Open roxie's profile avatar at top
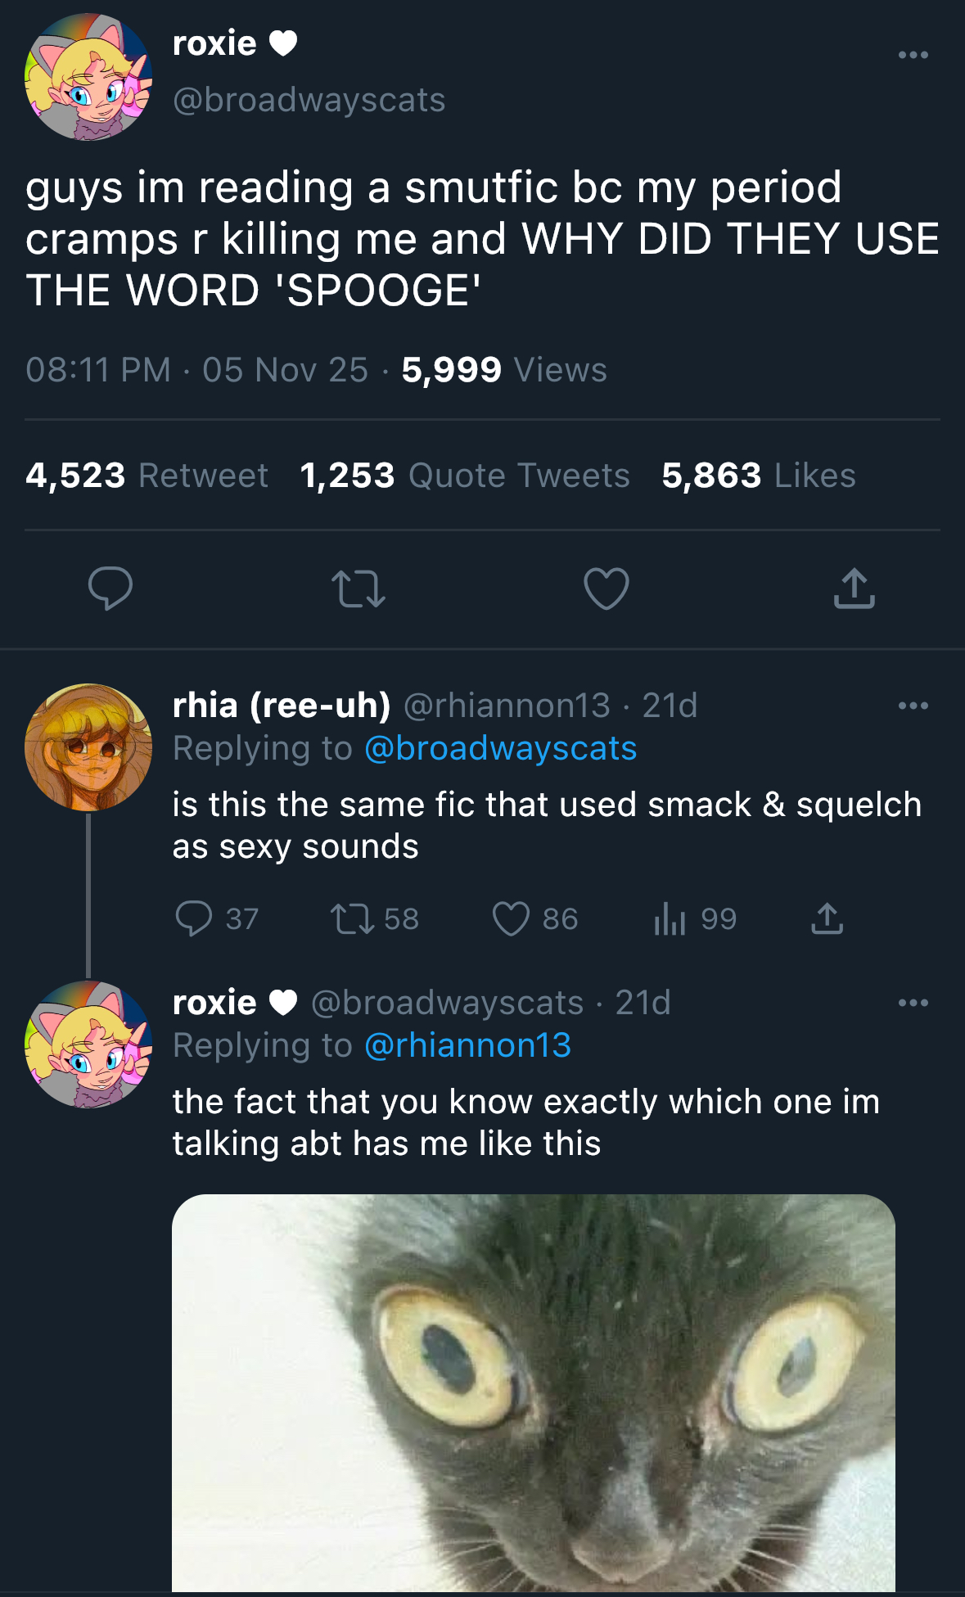Screen dimensions: 965x1597 [x=88, y=77]
